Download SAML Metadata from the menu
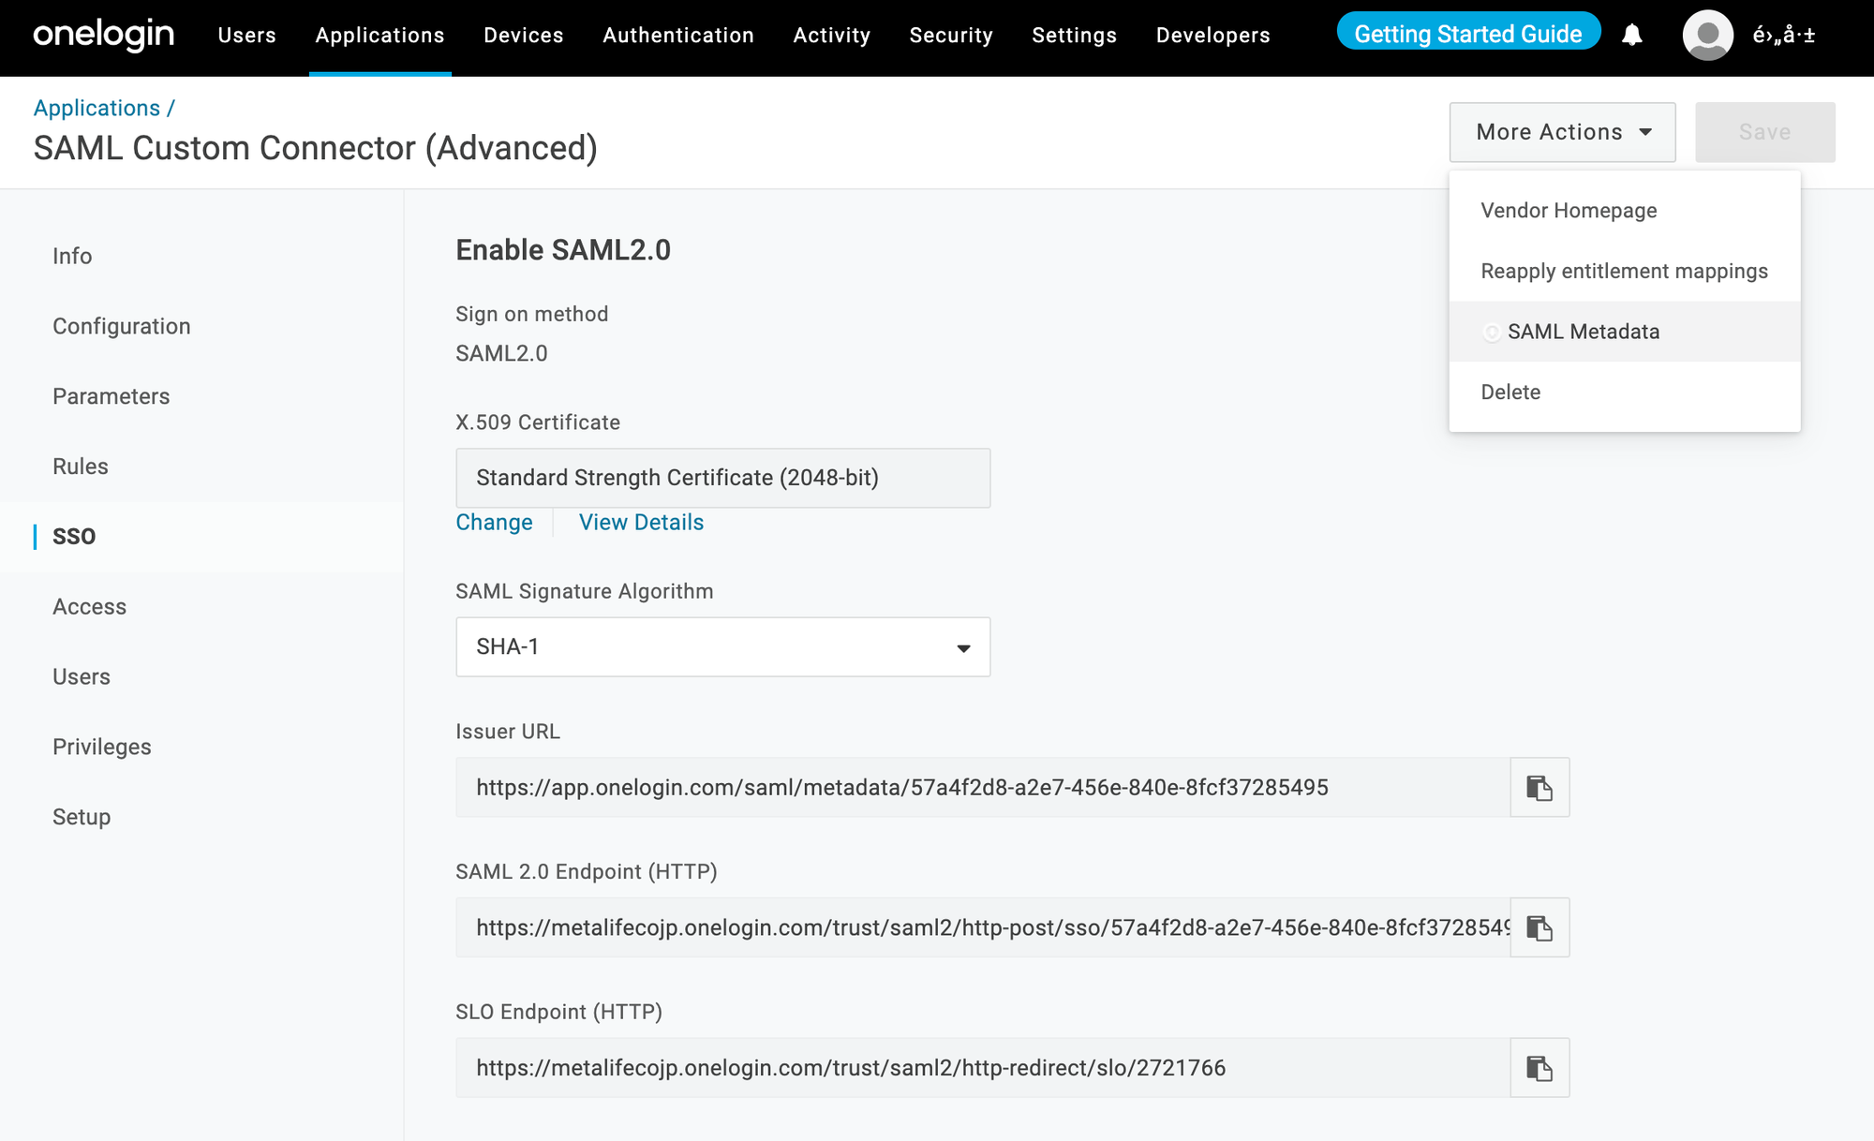This screenshot has height=1141, width=1874. [1625, 332]
